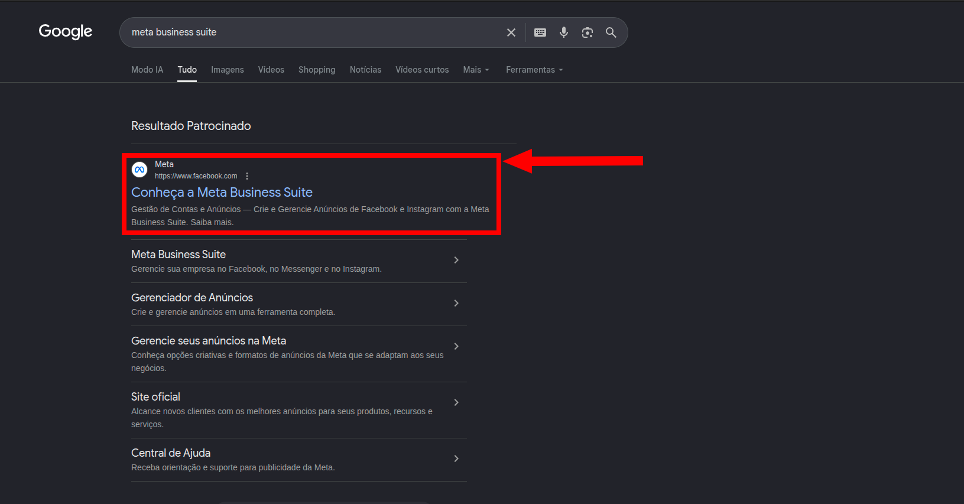
Task: Start voice search with microphone icon
Action: (564, 32)
